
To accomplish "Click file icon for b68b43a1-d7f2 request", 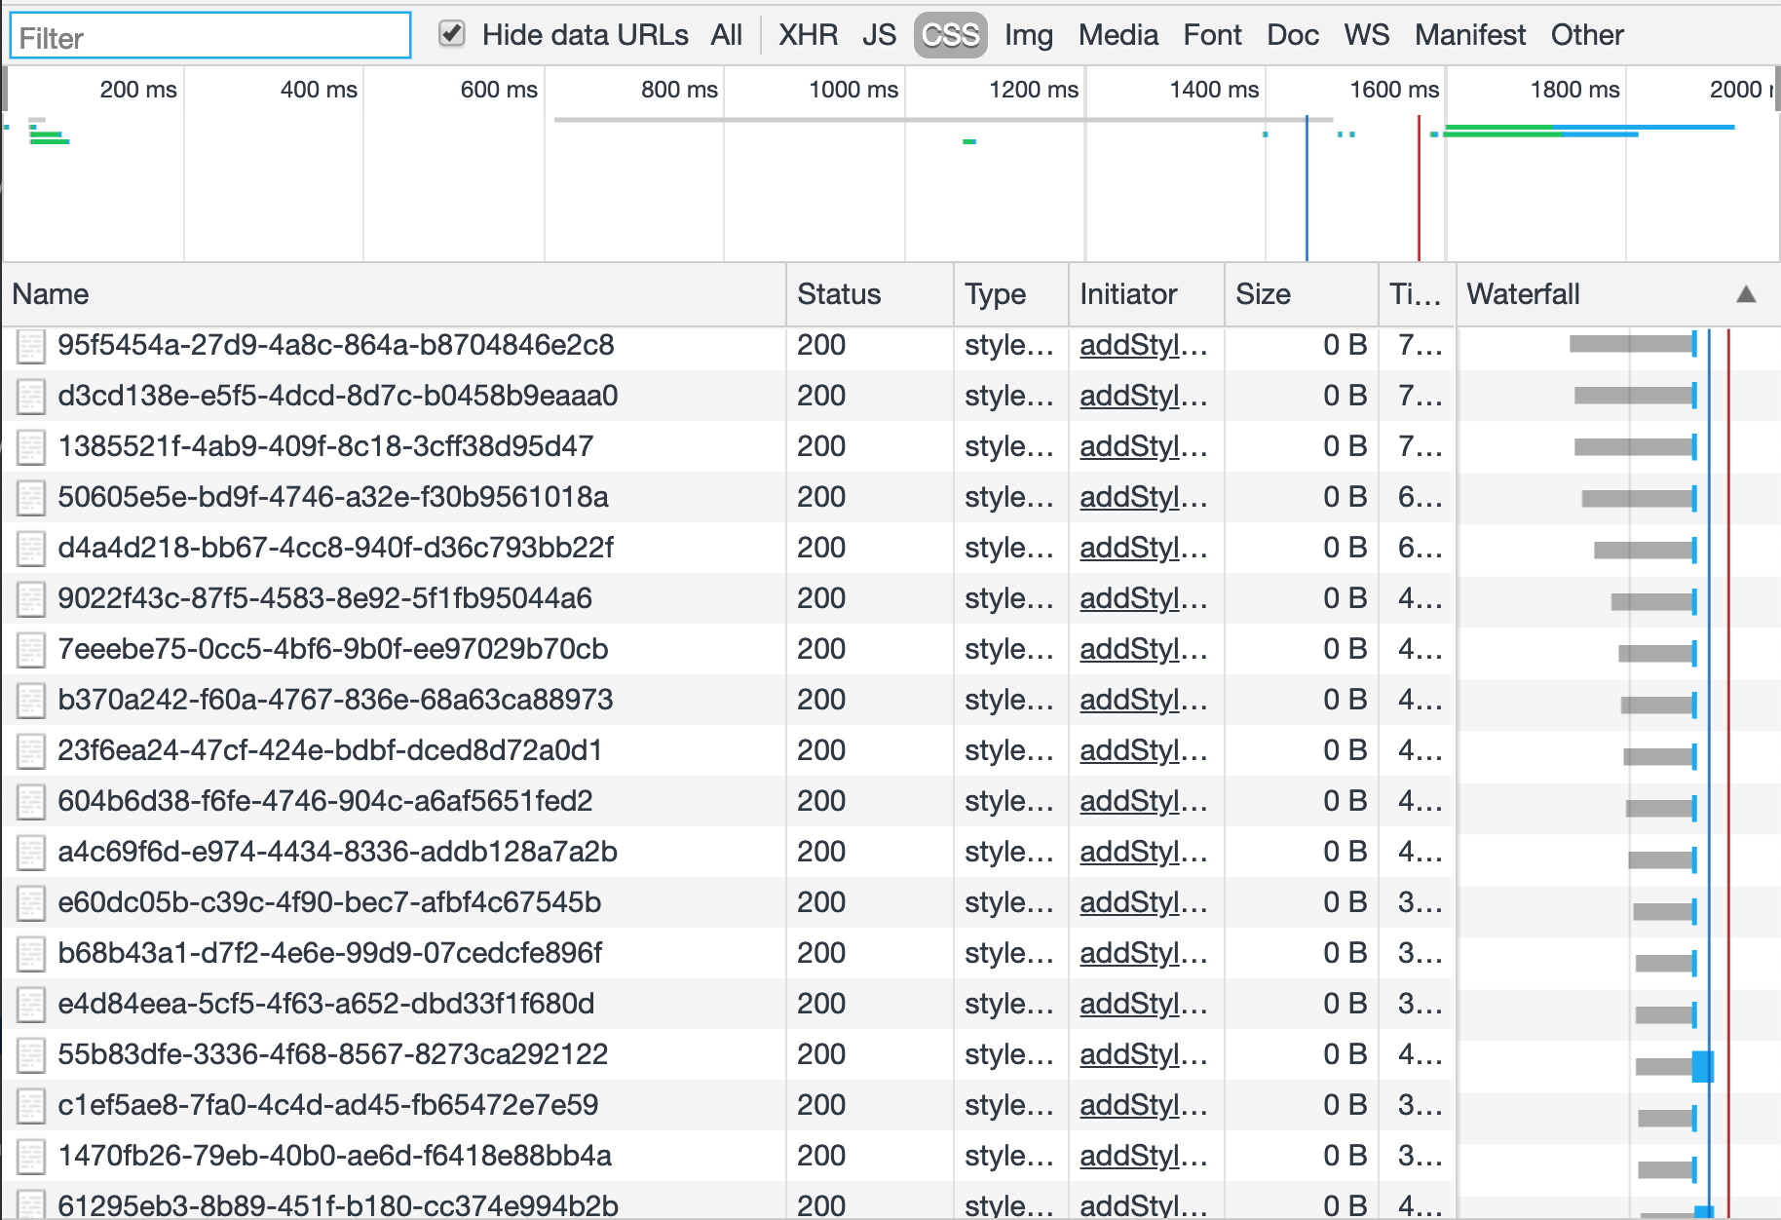I will tap(31, 954).
